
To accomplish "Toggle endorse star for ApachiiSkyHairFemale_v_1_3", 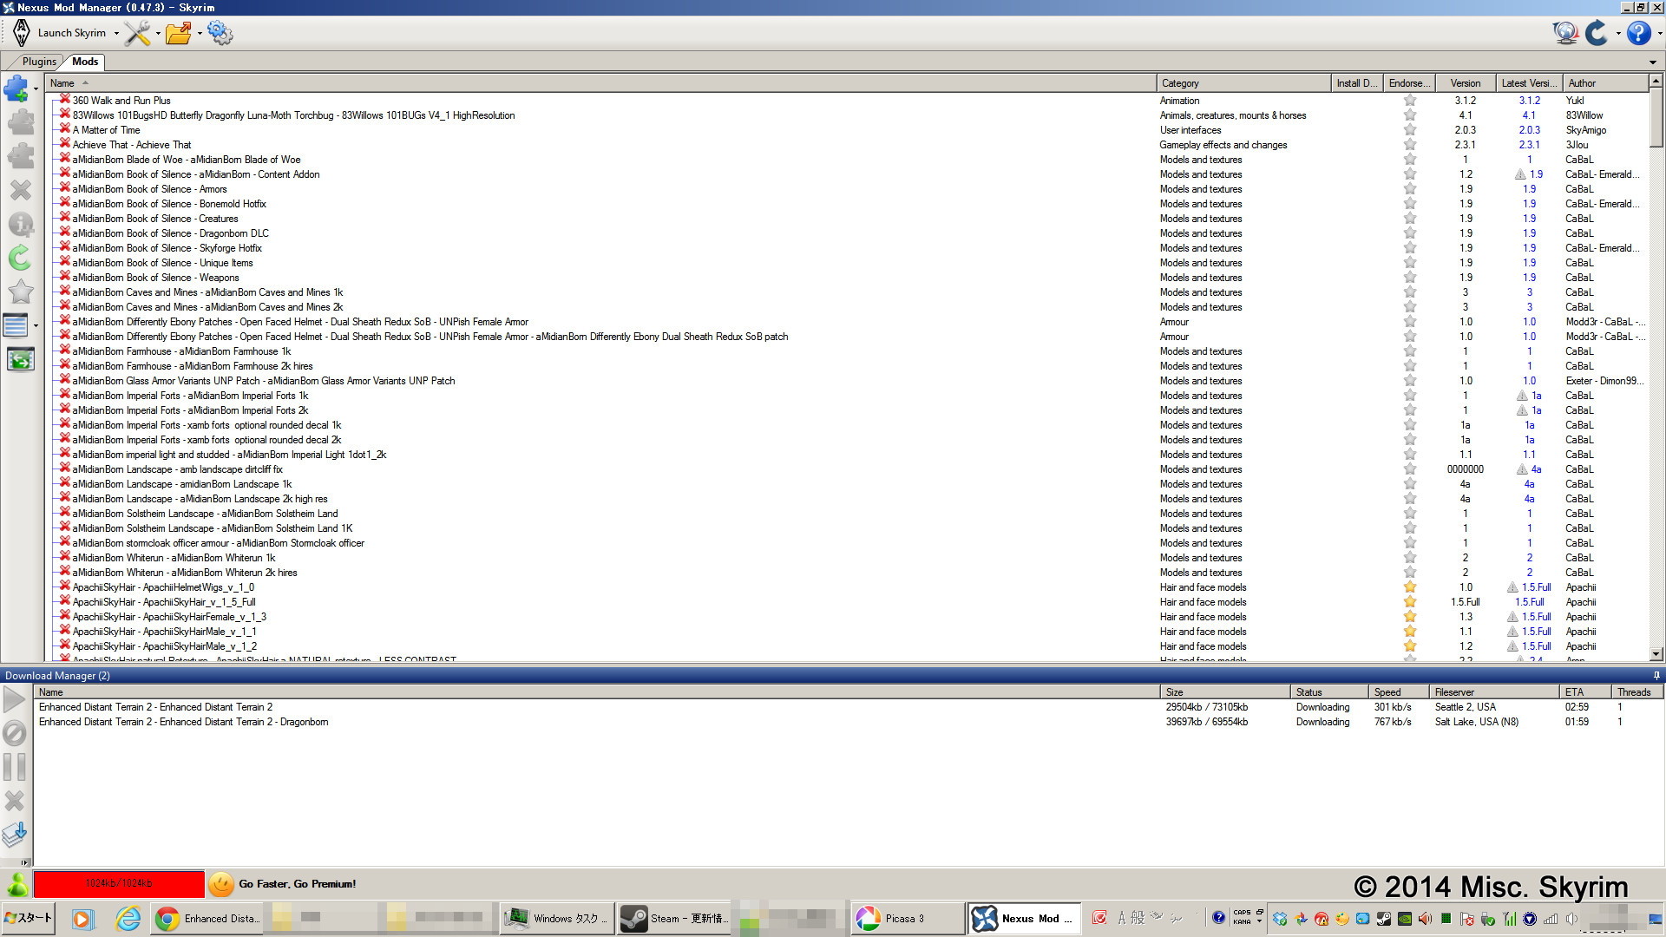I will click(1410, 617).
